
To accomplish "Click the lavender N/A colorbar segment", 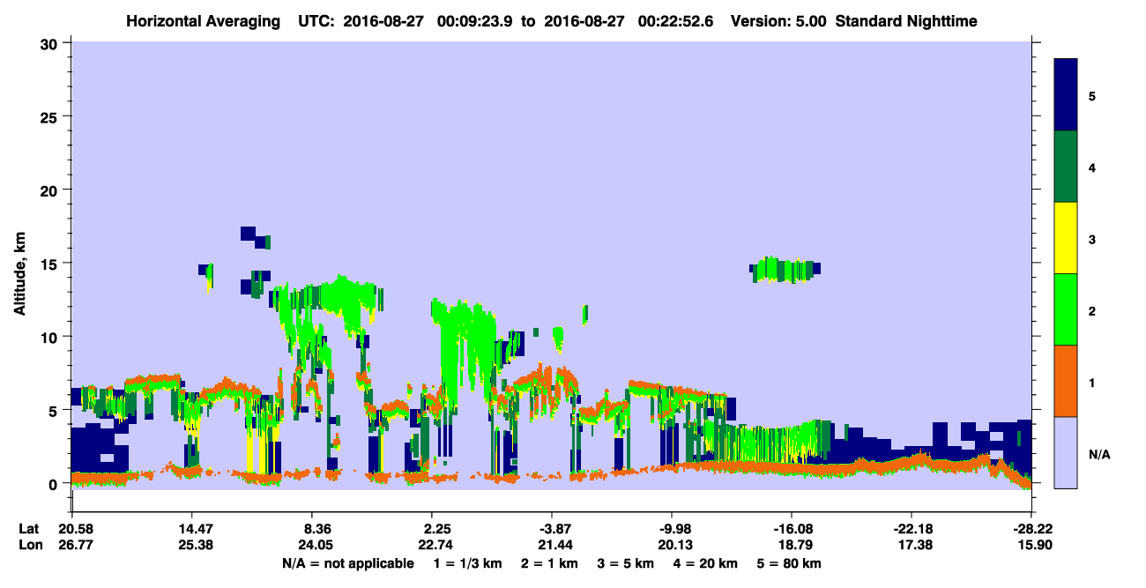I will (x=1066, y=452).
